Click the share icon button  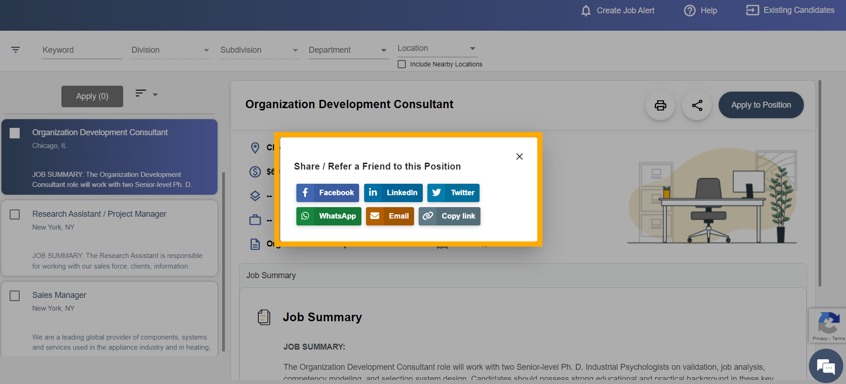[697, 105]
